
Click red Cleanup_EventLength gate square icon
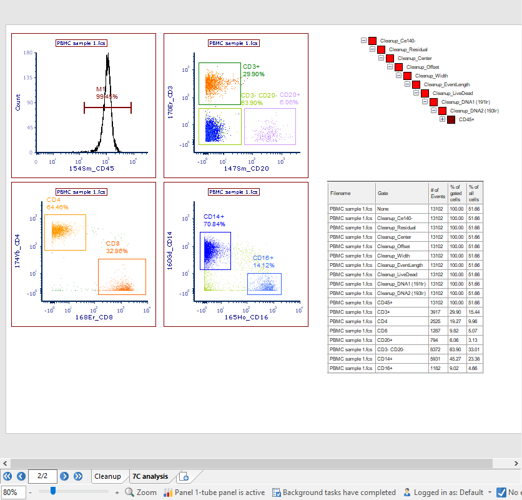(416, 84)
